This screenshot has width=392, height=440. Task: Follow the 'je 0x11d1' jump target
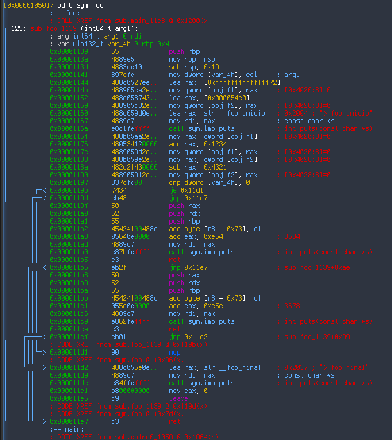click(x=187, y=190)
